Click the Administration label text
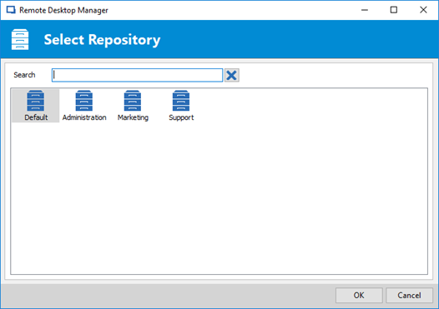 [84, 117]
